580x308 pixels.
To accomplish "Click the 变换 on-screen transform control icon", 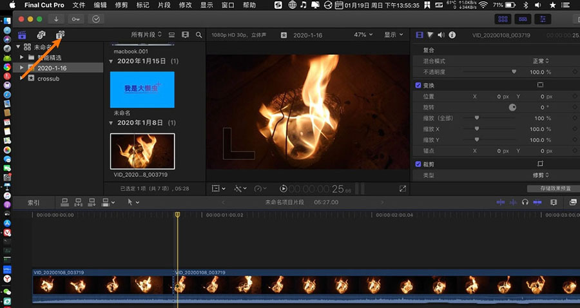I will 540,85.
